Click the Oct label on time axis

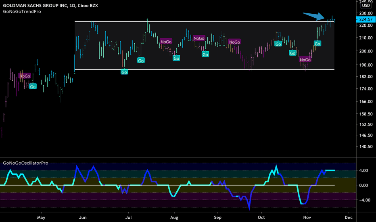[261, 218]
